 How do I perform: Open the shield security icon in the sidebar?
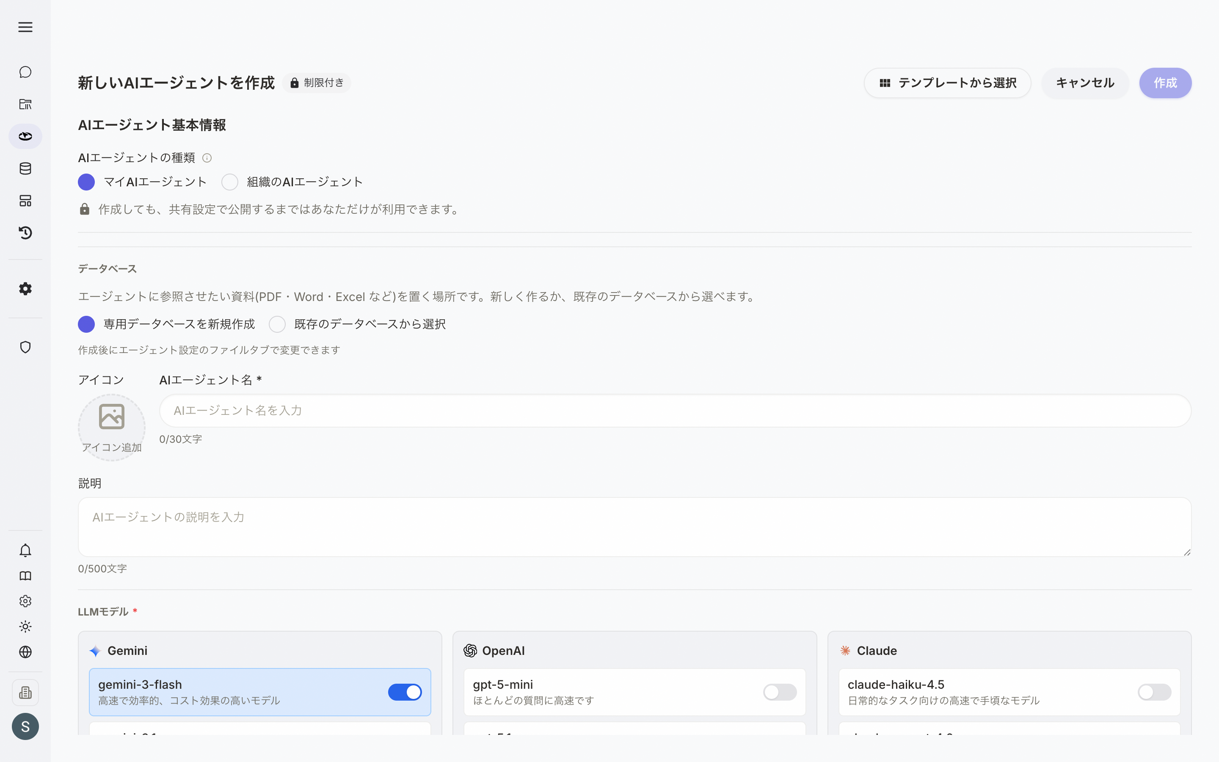pos(25,347)
